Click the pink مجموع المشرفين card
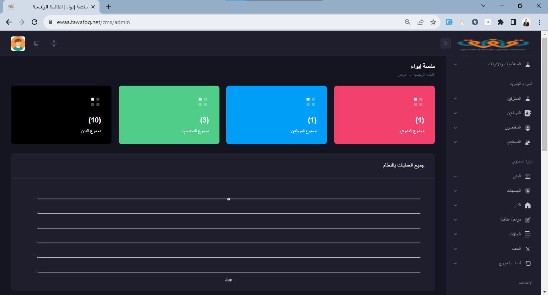 pos(384,115)
